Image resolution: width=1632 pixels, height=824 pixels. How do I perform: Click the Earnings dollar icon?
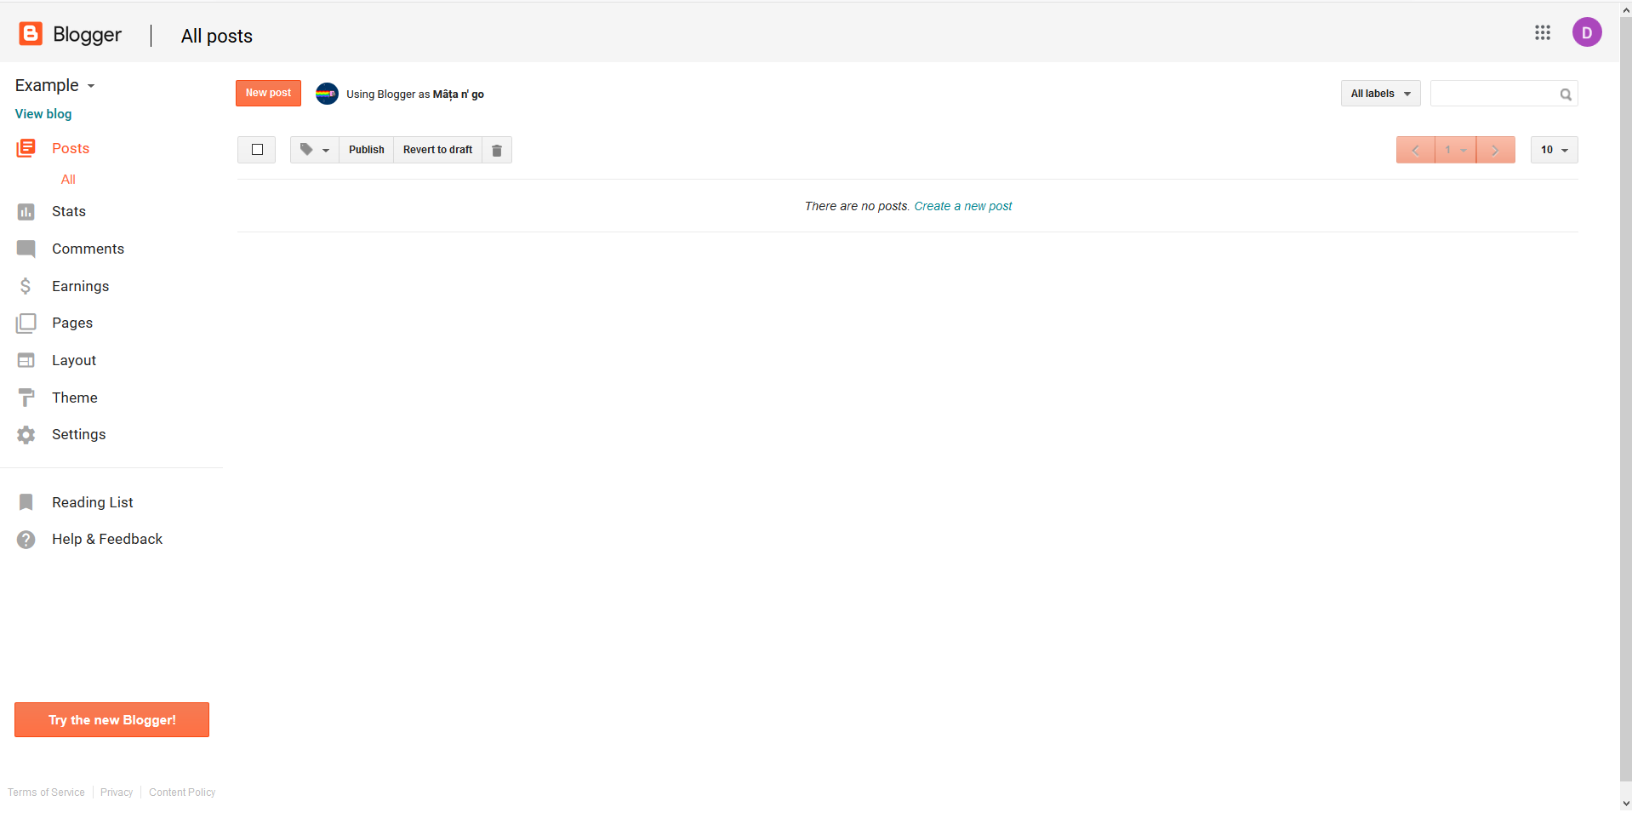26,286
